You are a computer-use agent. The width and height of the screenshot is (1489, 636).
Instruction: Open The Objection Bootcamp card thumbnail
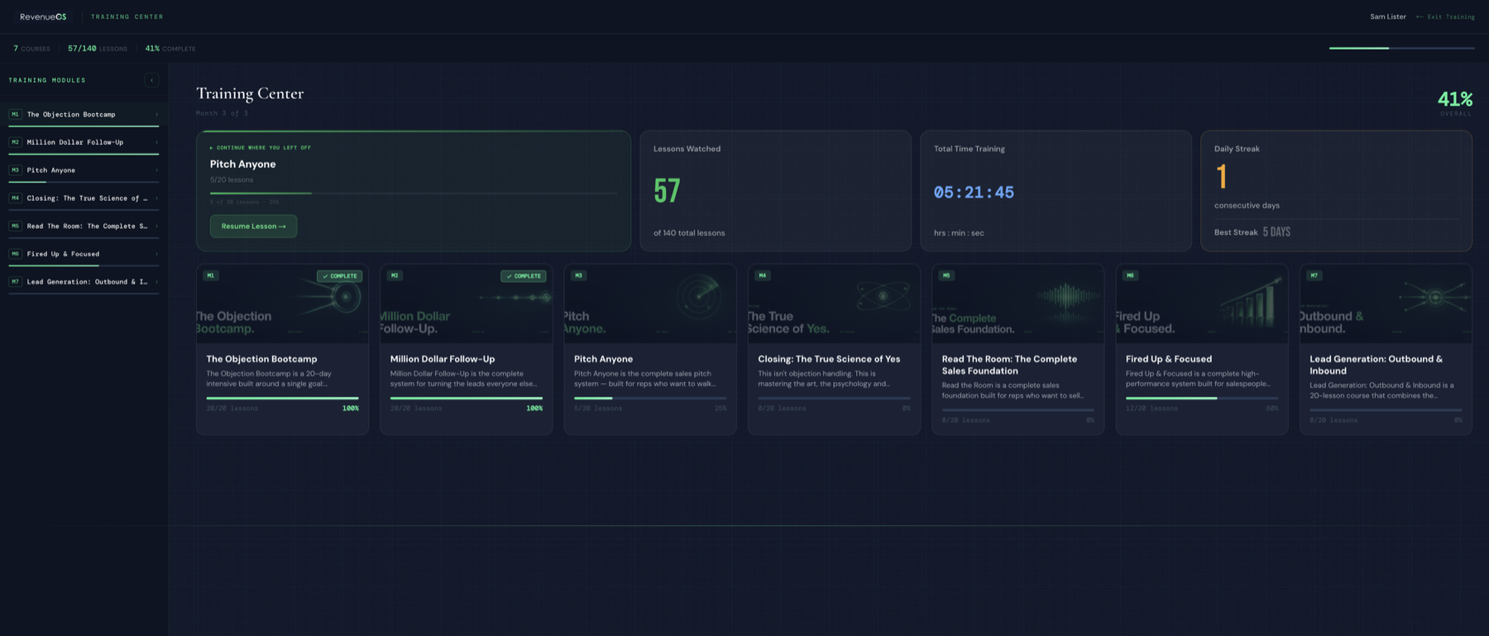282,304
